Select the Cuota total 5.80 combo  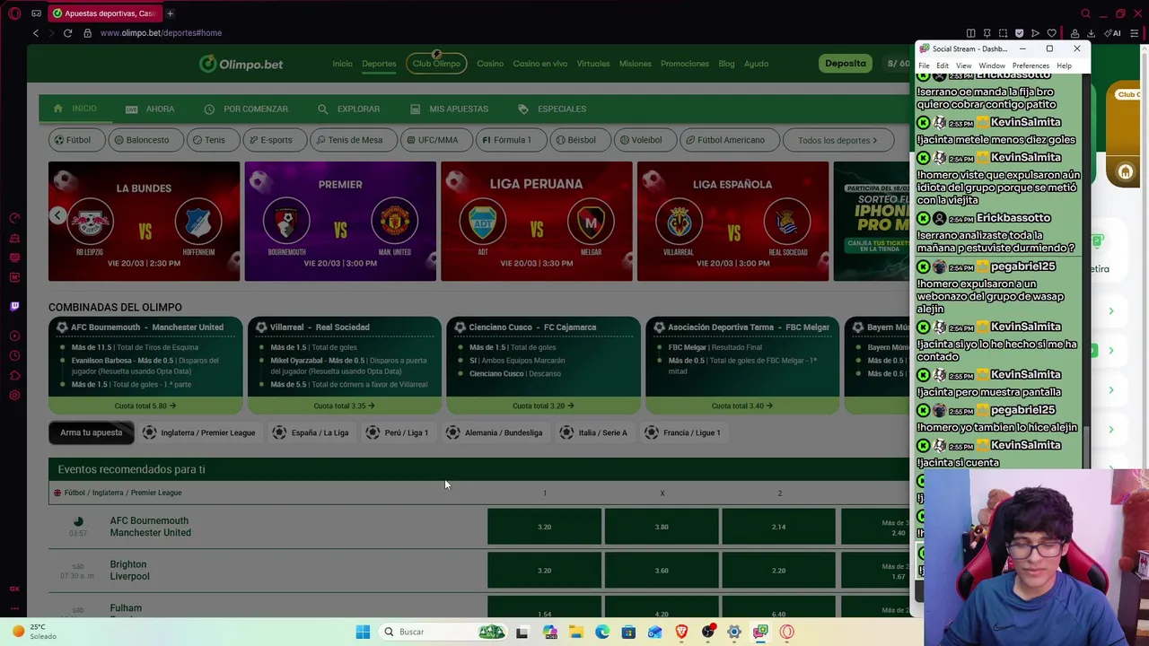click(x=145, y=406)
